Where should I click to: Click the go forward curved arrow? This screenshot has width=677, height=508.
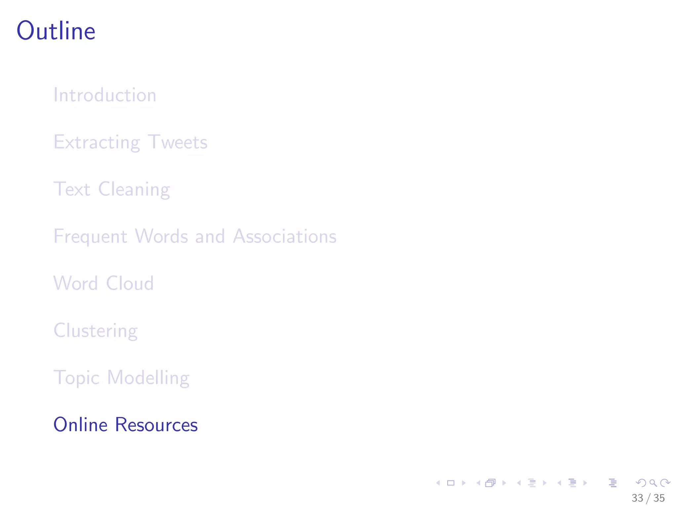[665, 483]
